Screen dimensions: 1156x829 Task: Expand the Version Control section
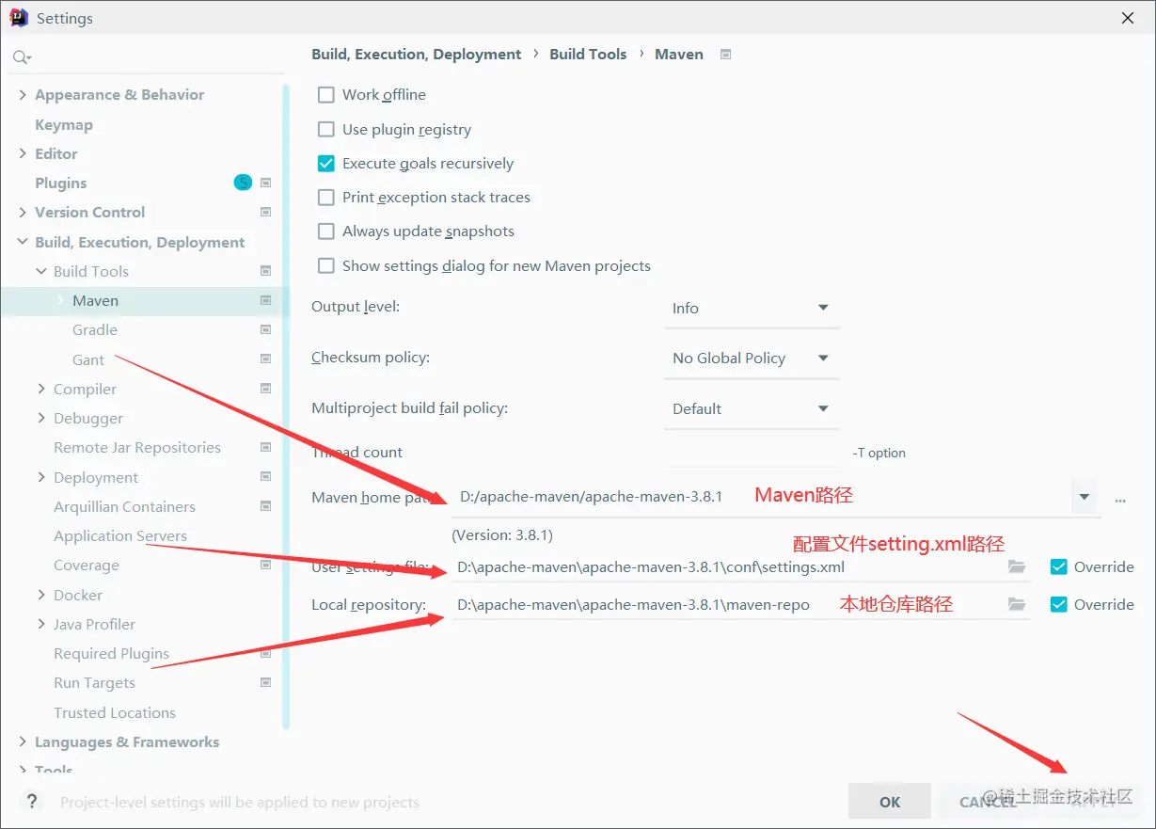coord(23,212)
